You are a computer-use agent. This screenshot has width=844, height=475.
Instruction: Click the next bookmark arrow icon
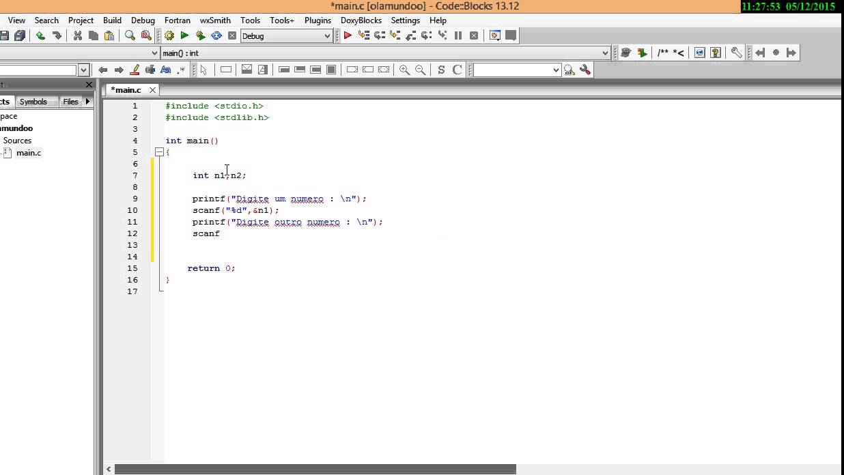pos(791,53)
